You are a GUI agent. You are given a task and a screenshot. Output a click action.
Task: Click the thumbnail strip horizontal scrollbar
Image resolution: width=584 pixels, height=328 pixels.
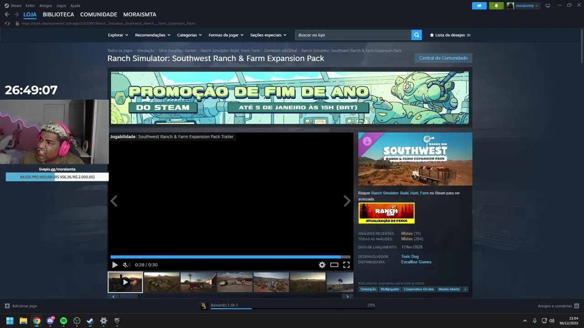pyautogui.click(x=128, y=297)
